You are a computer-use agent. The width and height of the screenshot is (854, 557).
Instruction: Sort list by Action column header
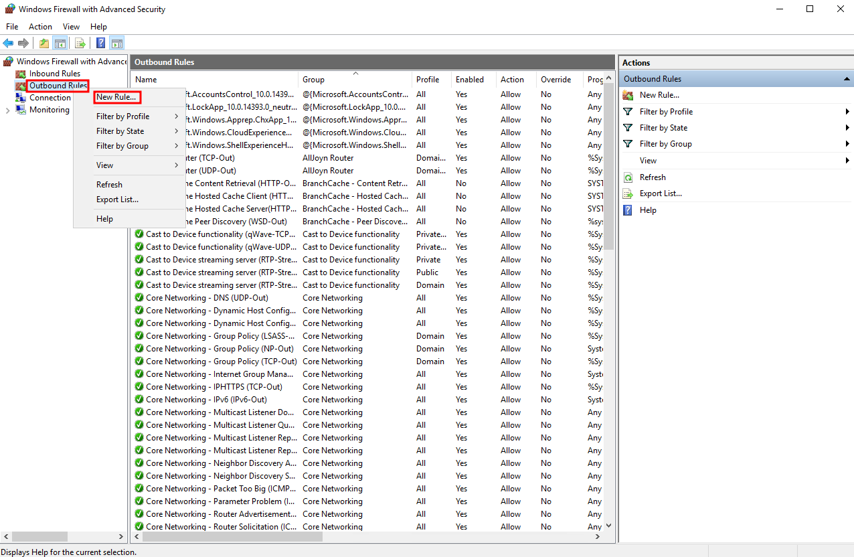coord(516,80)
